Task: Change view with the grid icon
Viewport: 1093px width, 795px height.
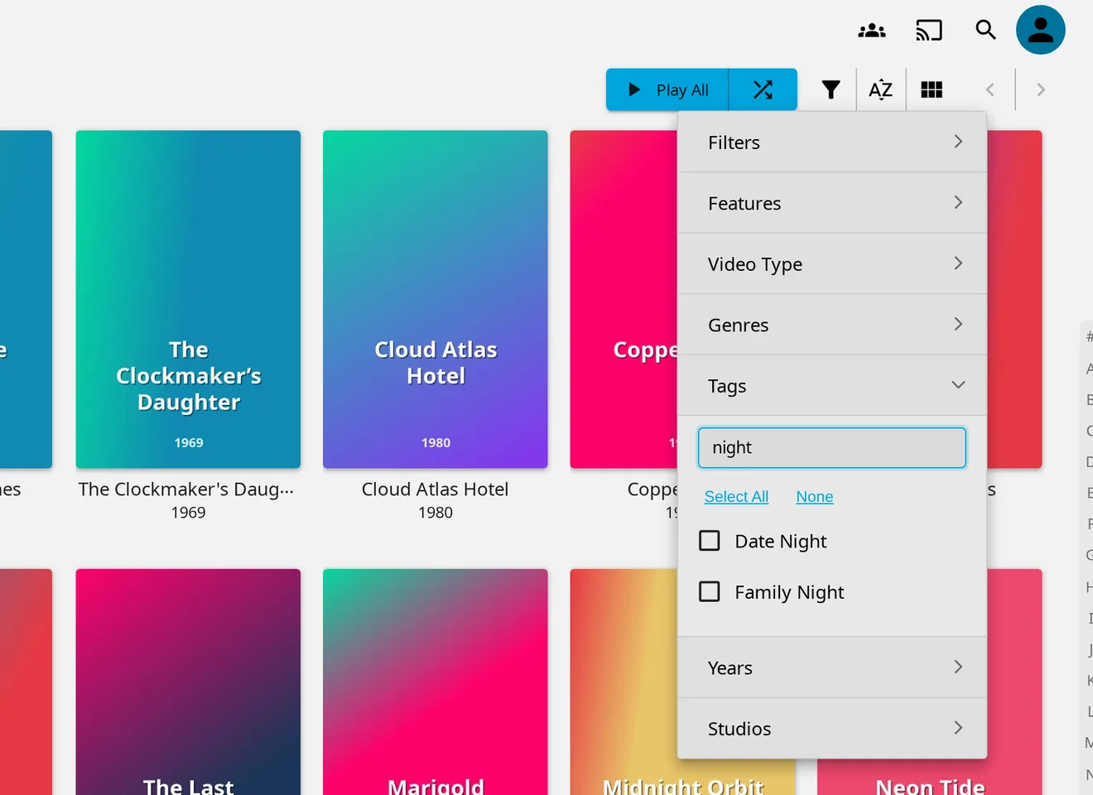Action: coord(932,89)
